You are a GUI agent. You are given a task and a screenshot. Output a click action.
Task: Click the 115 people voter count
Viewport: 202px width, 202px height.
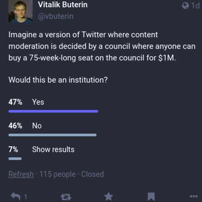[57, 174]
